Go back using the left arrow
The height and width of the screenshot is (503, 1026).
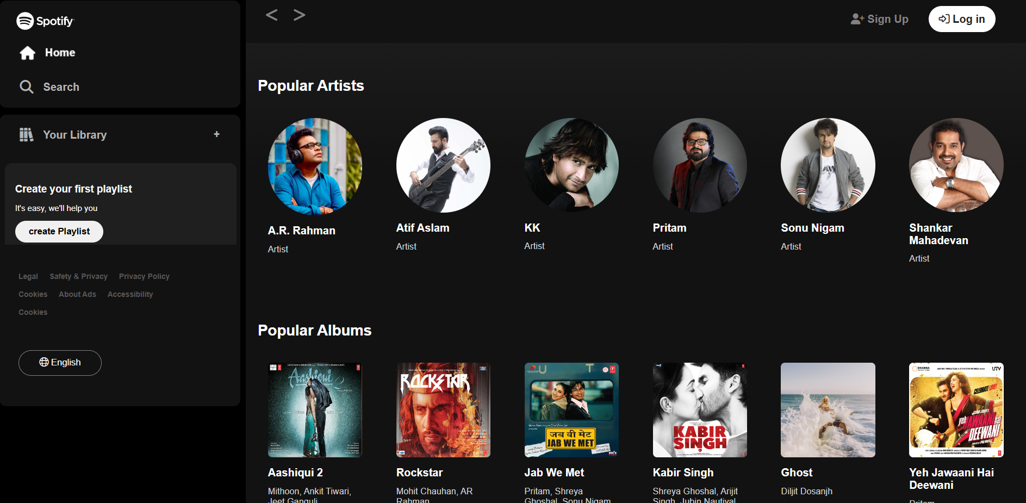pos(271,15)
